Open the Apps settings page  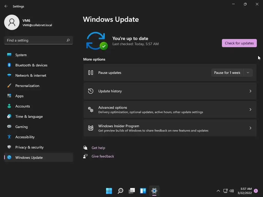39,96
